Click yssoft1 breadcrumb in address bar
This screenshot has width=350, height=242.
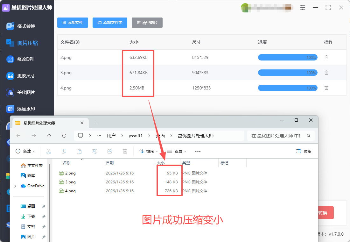(136, 136)
